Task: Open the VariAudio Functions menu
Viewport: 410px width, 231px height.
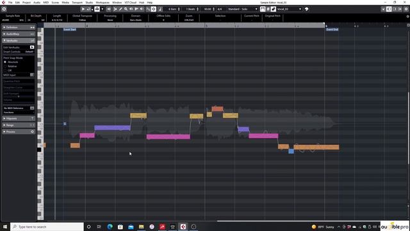Action: pos(19,112)
